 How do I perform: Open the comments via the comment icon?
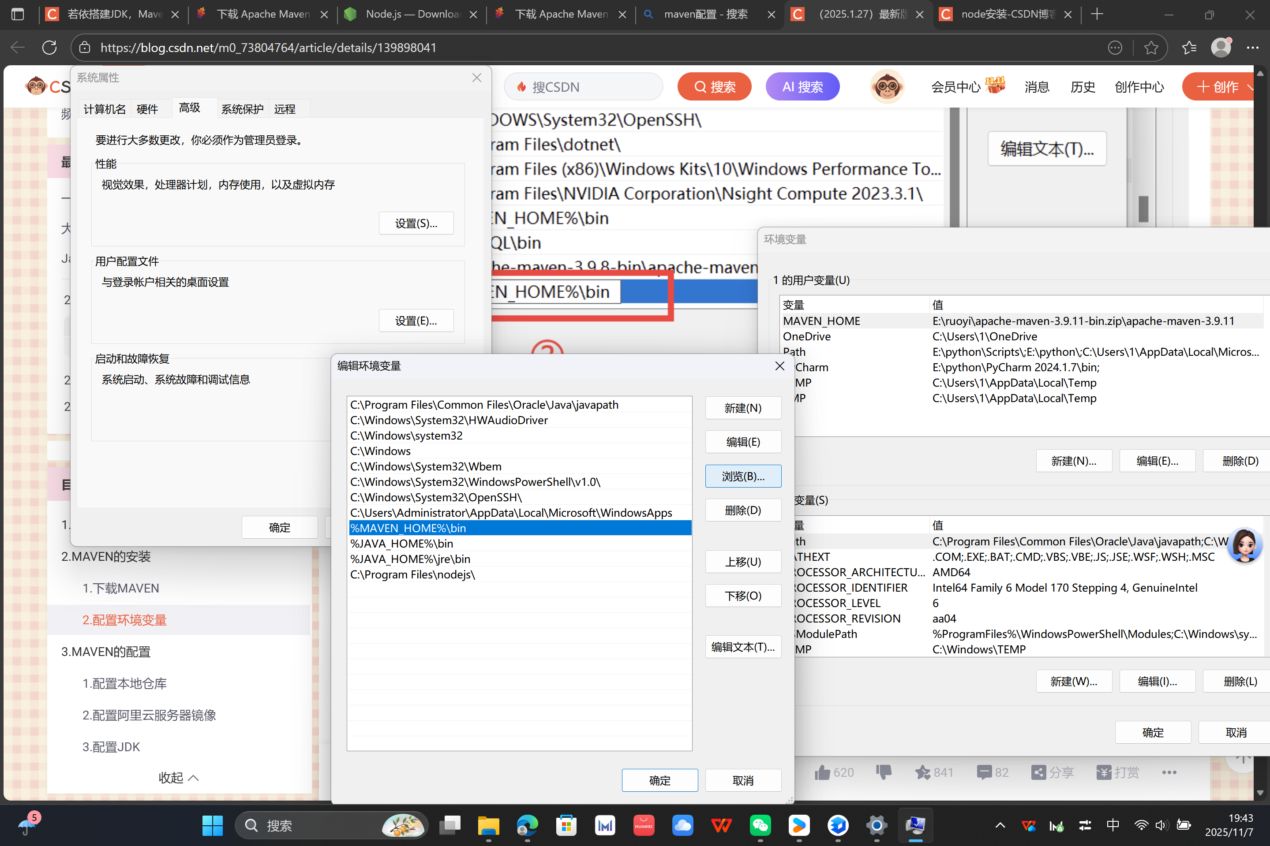(x=985, y=773)
